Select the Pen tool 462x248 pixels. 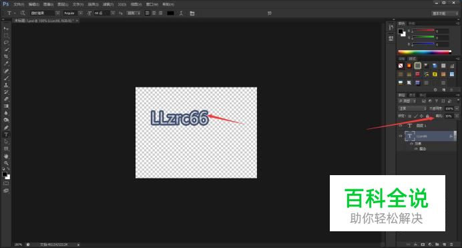[6, 128]
